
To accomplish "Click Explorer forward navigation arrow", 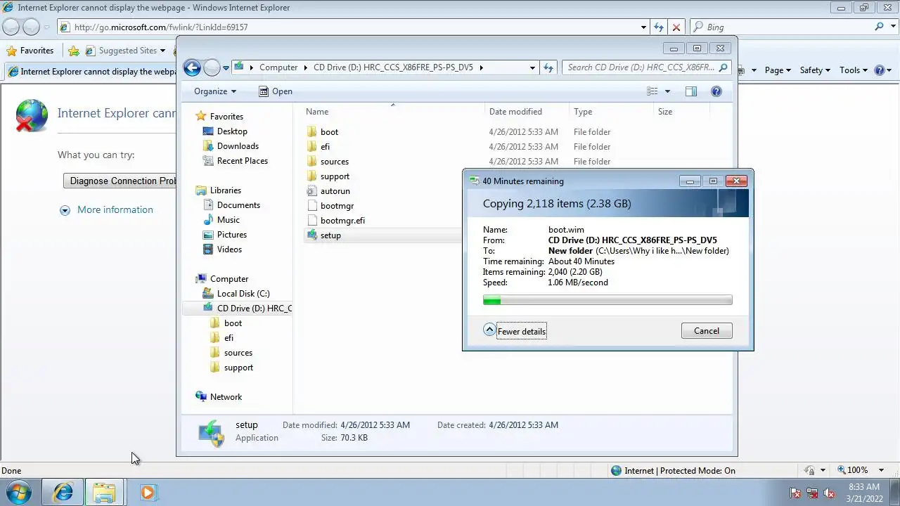I will click(x=212, y=67).
